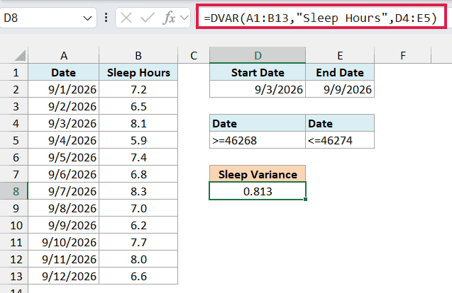
Task: Select column F header
Action: 403,55
